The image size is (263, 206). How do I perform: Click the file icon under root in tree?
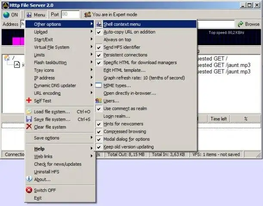click(x=17, y=65)
